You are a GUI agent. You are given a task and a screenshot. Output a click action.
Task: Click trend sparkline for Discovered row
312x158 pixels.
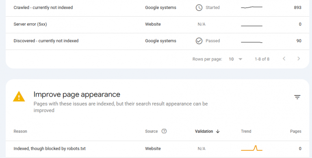coord(251,42)
